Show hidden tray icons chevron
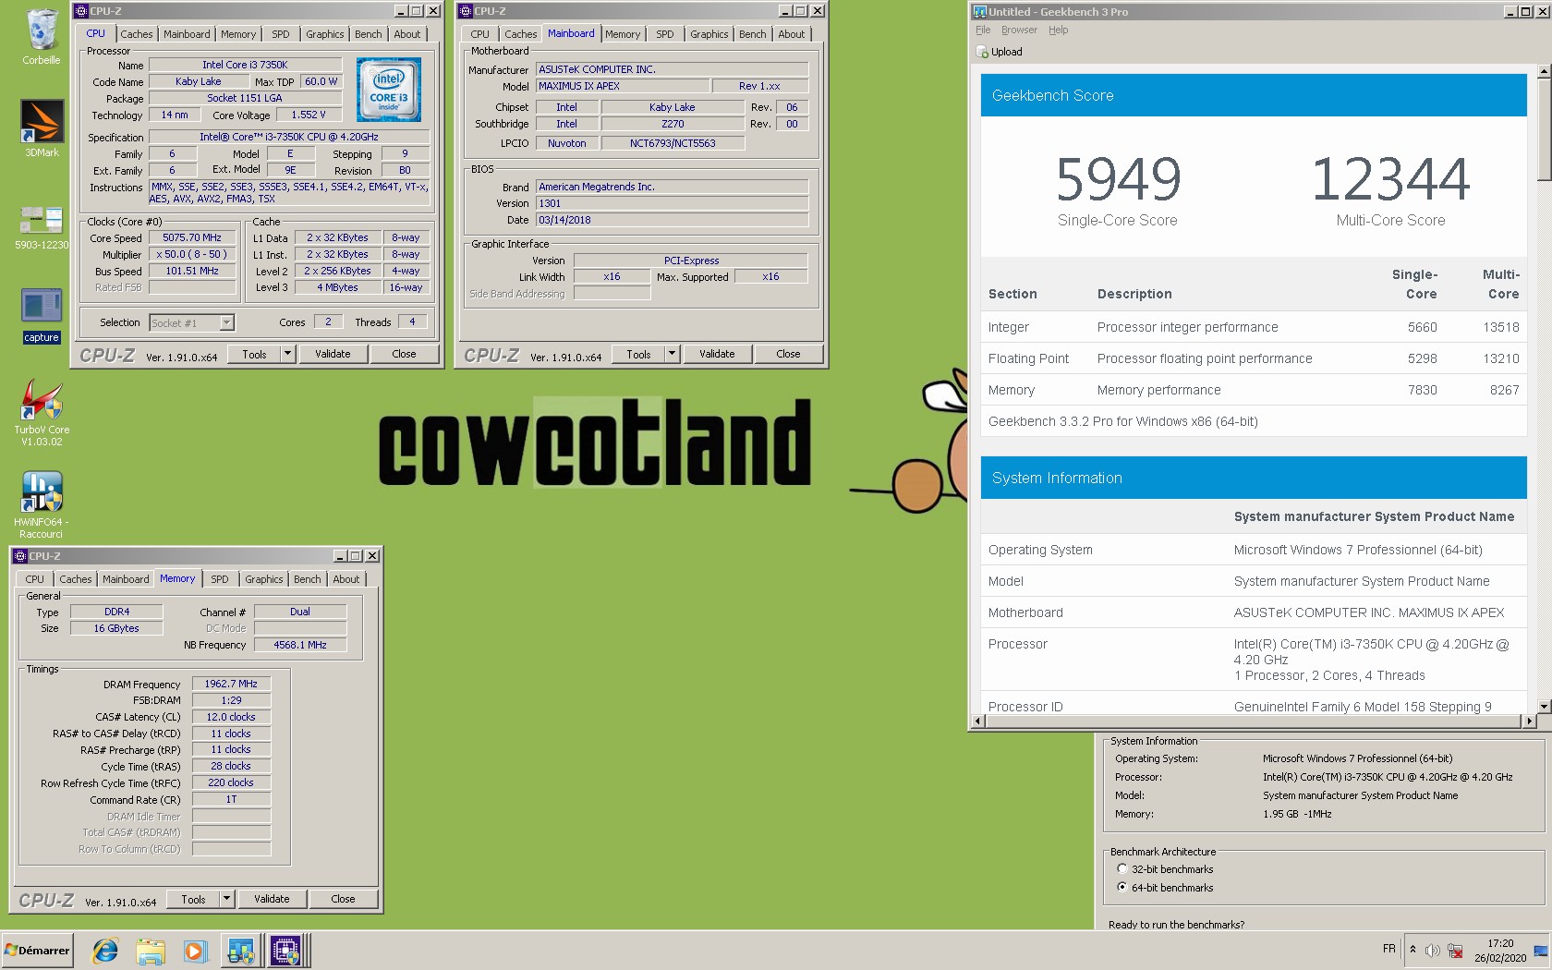Screen dimensions: 1552x970 tap(1413, 949)
